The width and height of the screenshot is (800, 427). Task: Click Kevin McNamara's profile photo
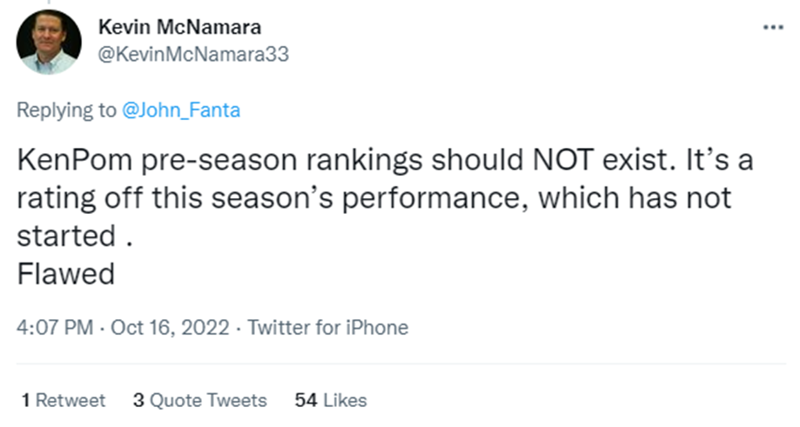pyautogui.click(x=49, y=43)
